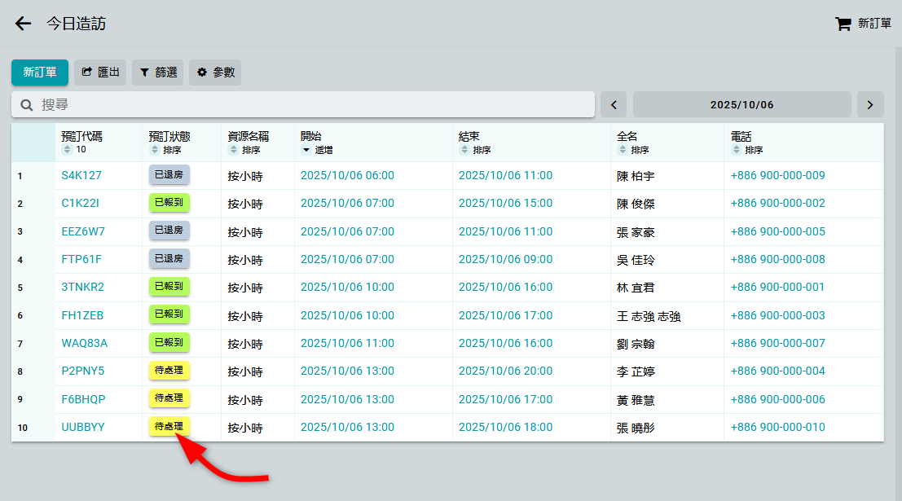Screen dimensions: 902x501
Task: Click the 匯出 export button
Action: tap(100, 73)
